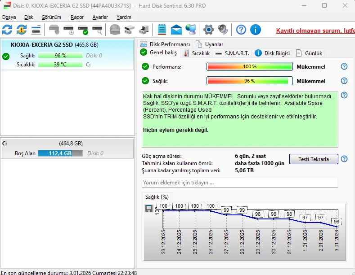
Task: Open the Disk menu
Action: pyautogui.click(x=29, y=17)
